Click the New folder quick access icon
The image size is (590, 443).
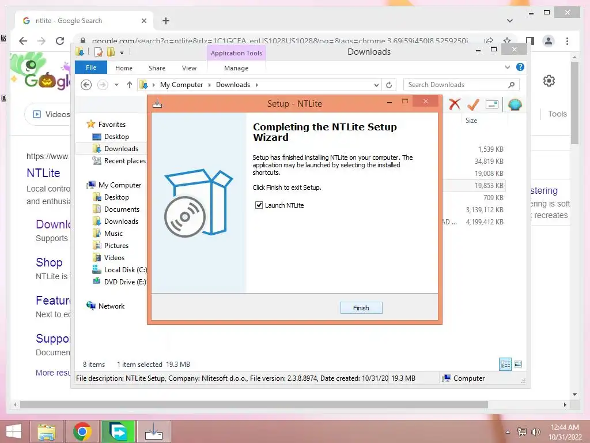[111, 52]
